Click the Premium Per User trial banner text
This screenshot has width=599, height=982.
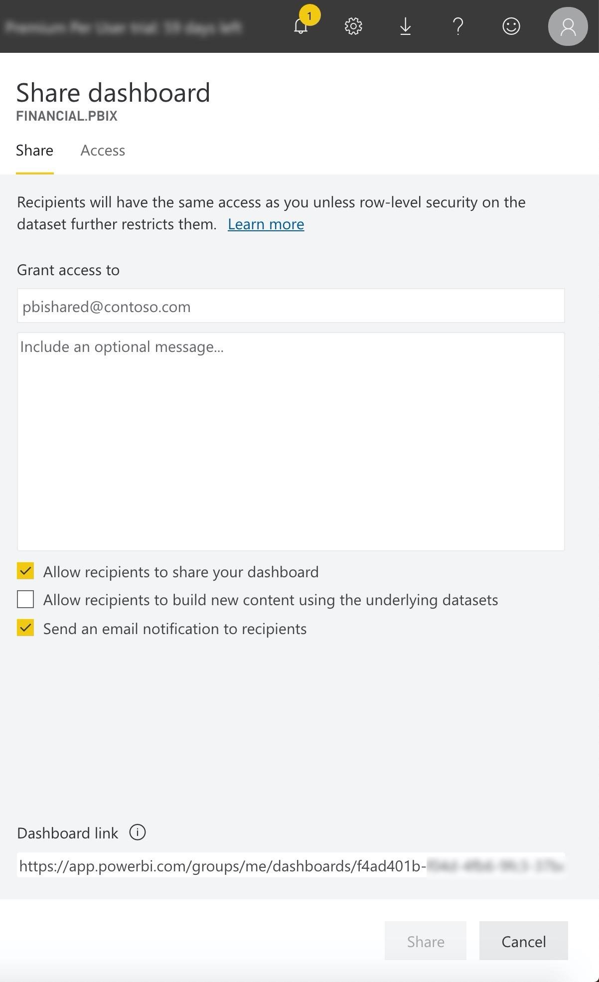pos(123,27)
